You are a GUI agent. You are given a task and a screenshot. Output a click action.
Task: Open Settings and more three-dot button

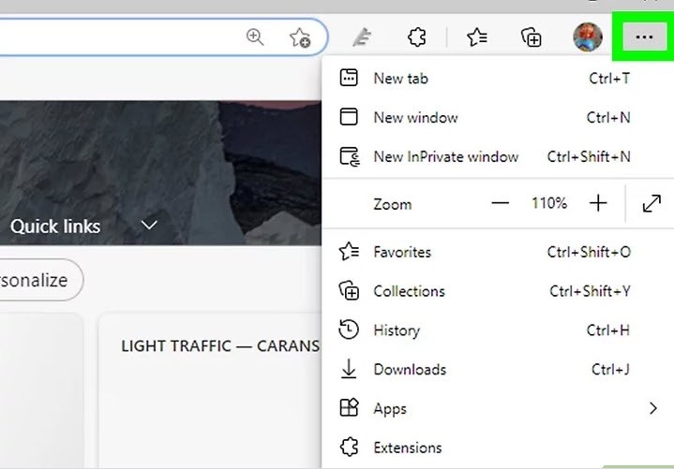point(644,37)
